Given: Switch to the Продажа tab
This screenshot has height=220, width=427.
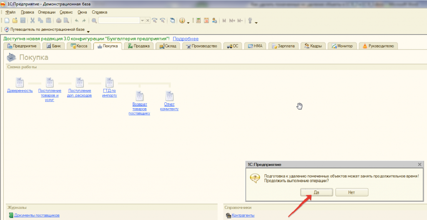Looking at the screenshot, I should tap(139, 46).
